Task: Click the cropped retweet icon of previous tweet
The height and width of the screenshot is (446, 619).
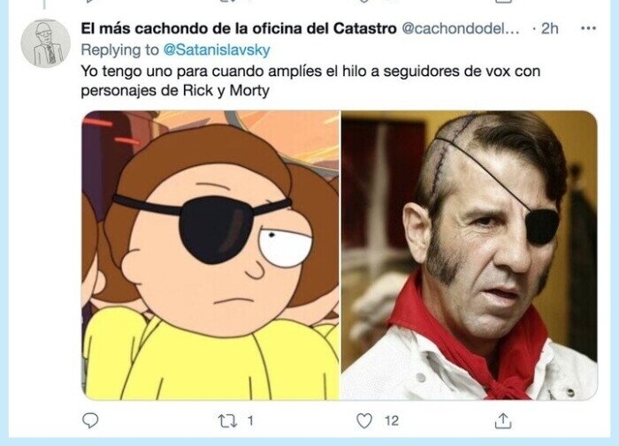Action: [228, 1]
